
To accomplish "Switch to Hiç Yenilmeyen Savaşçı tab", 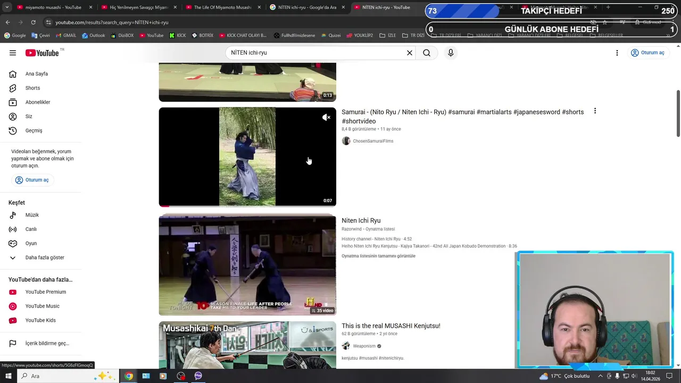I will 138,7.
